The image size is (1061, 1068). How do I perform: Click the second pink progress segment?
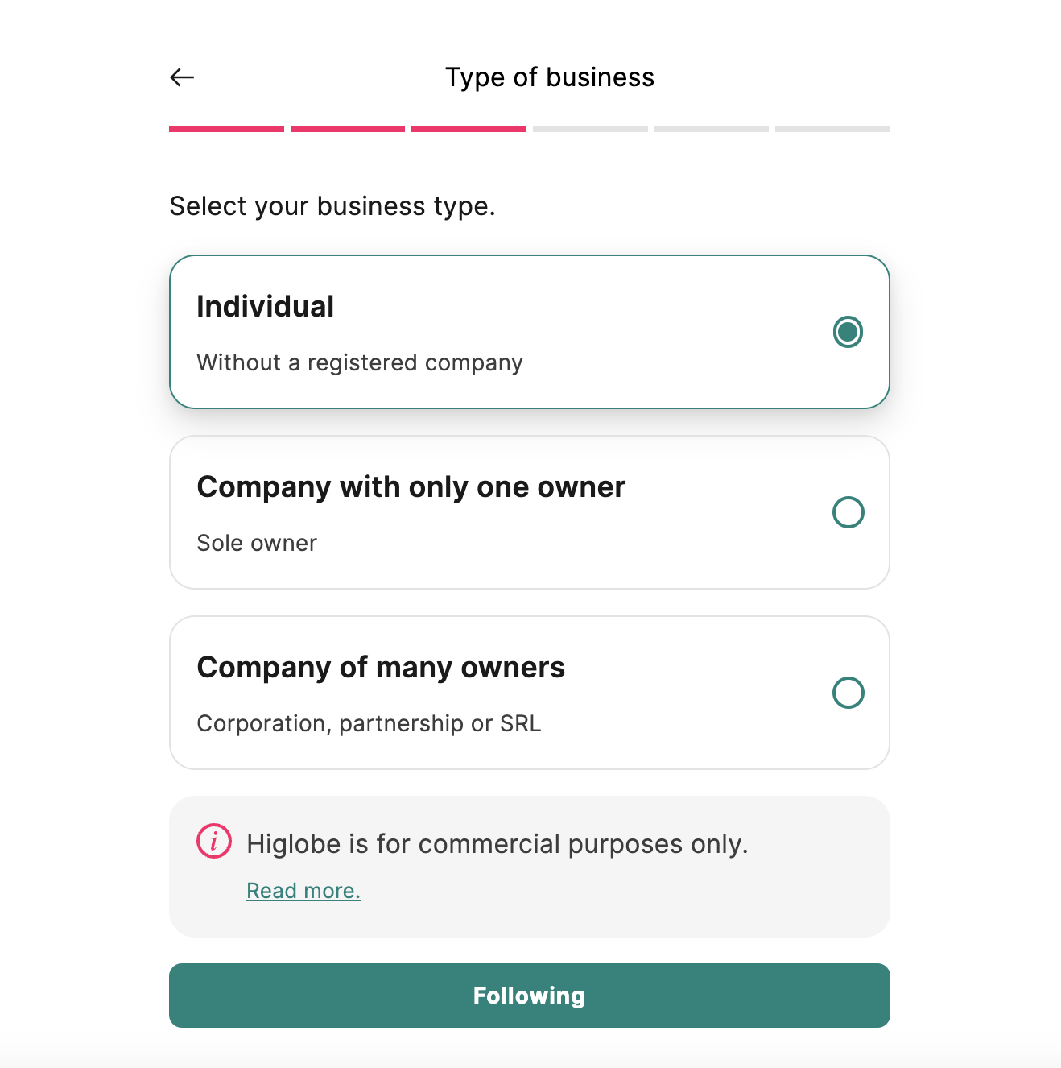[x=348, y=129]
